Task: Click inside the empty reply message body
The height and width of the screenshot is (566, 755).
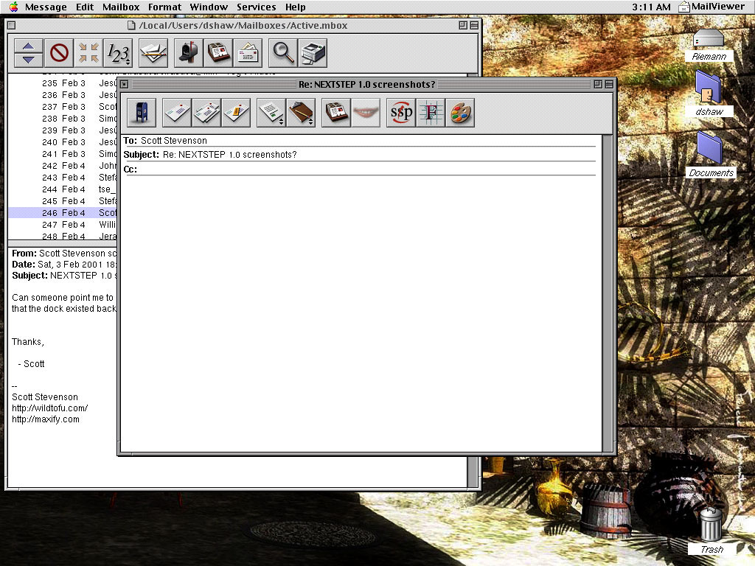Action: click(x=361, y=312)
